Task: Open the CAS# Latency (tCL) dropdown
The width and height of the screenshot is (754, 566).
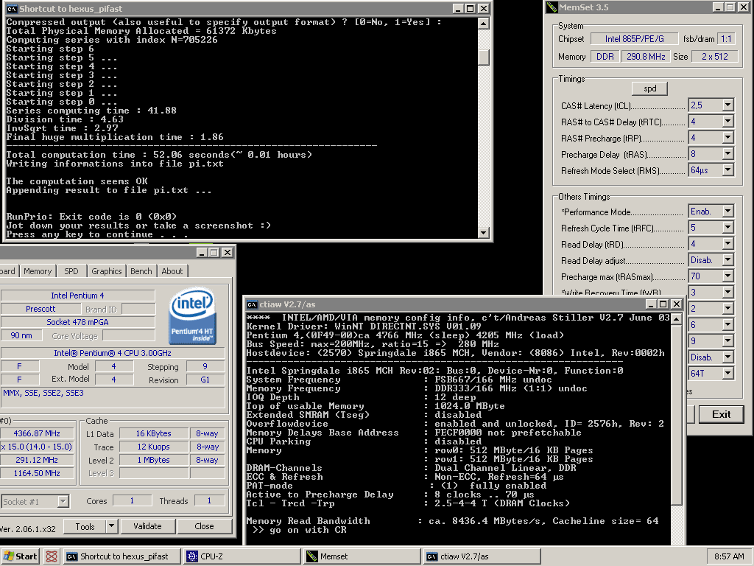Action: pos(728,105)
